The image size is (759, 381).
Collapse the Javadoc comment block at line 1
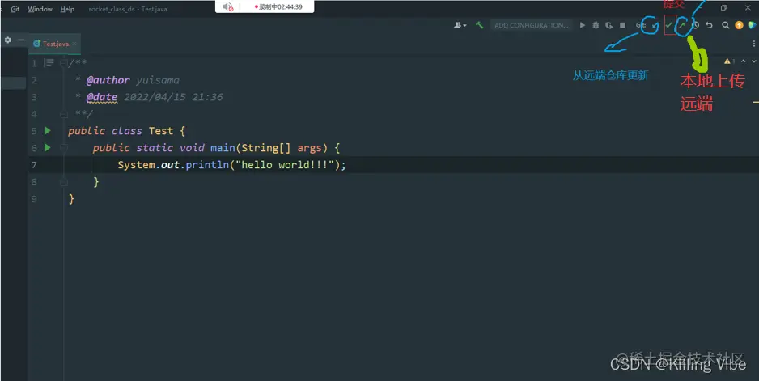pos(63,63)
